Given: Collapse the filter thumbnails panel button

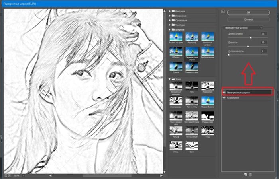Looking at the screenshot, I should tap(223, 12).
